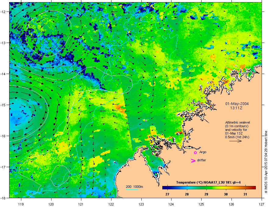The height and width of the screenshot is (207, 268).
Task: Click latitude axis label -12
Action: coord(3,12)
